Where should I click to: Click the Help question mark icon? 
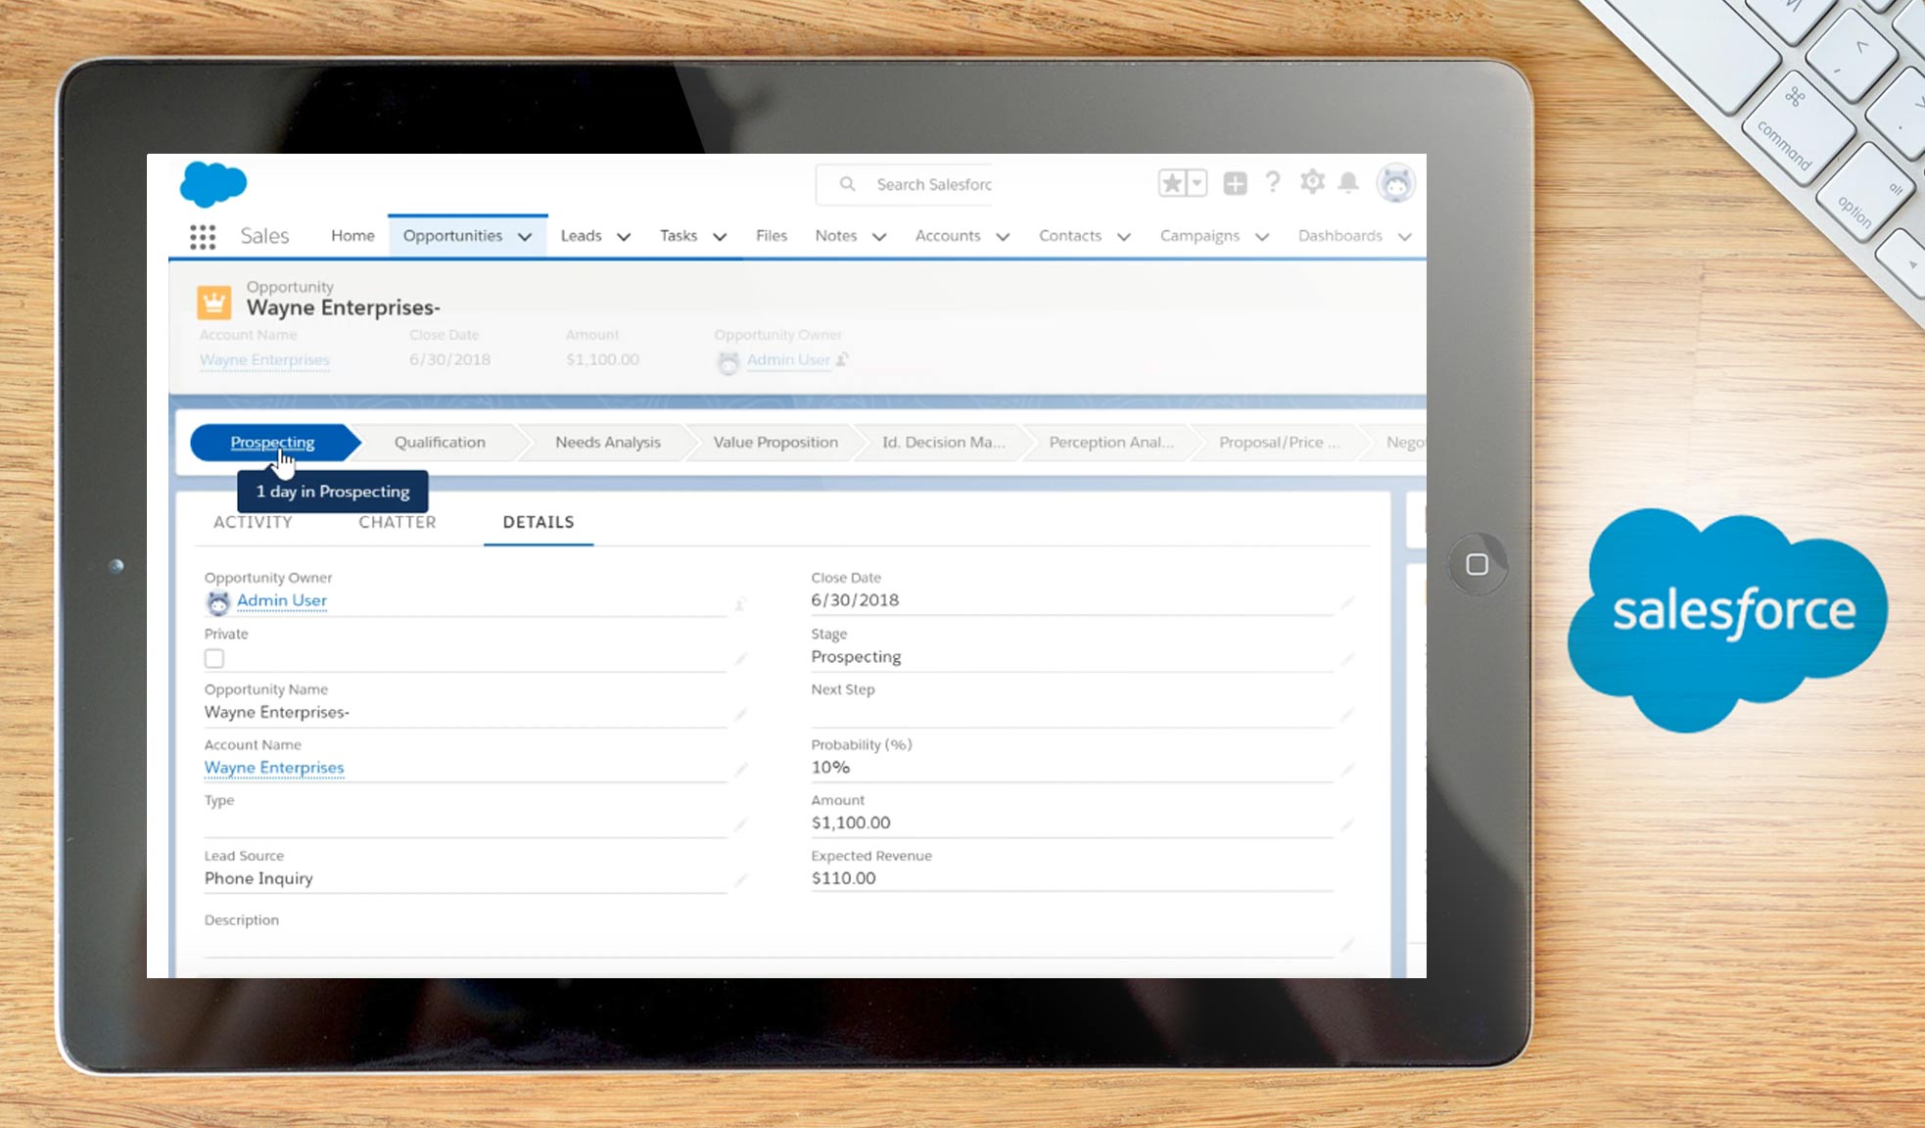(x=1273, y=182)
